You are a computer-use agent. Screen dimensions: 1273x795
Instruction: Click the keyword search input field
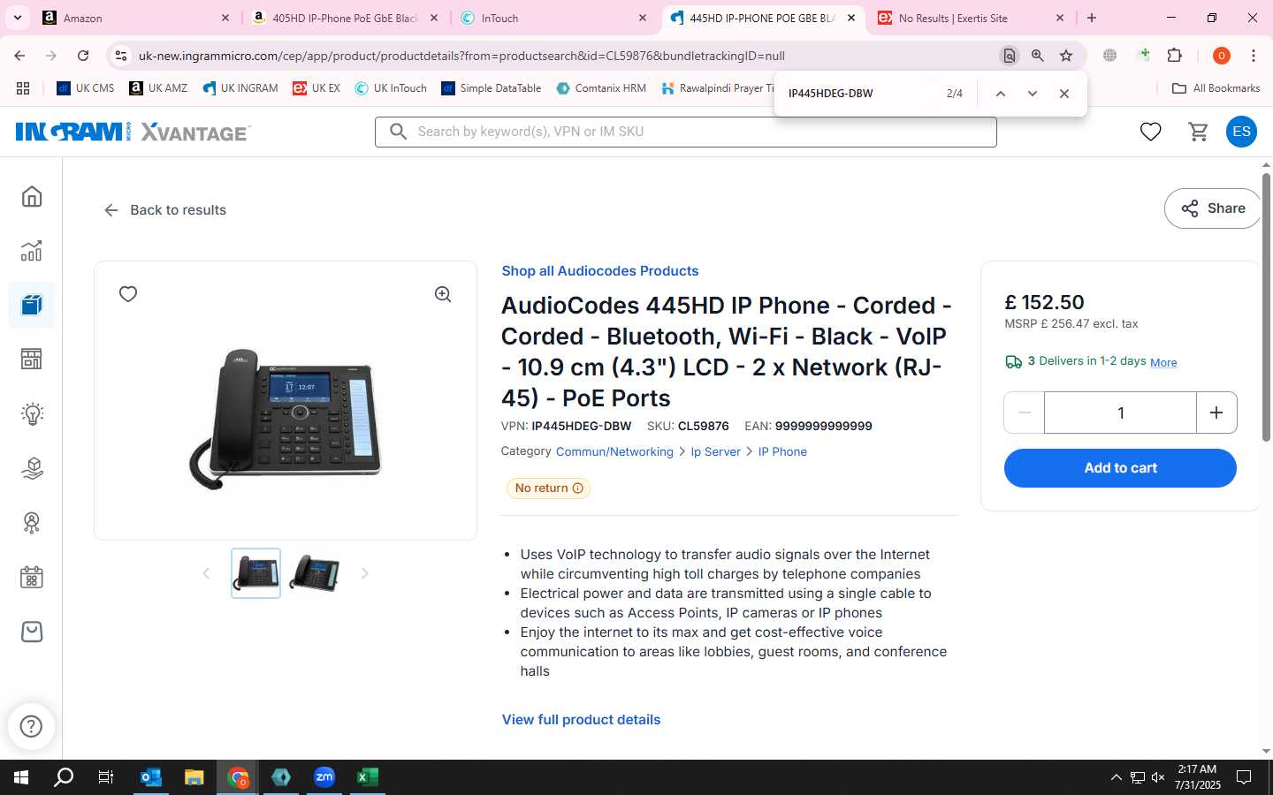[x=686, y=132]
